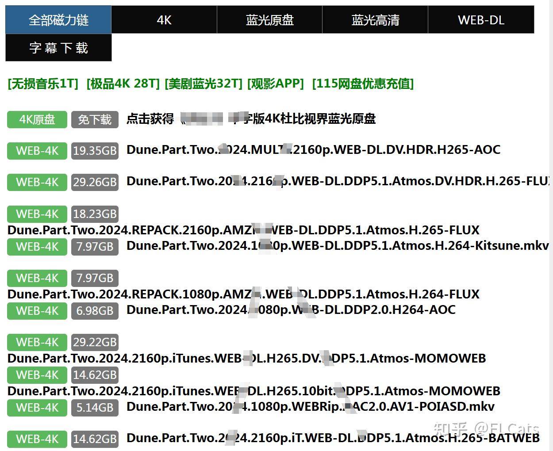Click the WEB-4K badge above the 10bit MOMOWEB release
Image resolution: width=553 pixels, height=451 pixels.
[x=37, y=375]
